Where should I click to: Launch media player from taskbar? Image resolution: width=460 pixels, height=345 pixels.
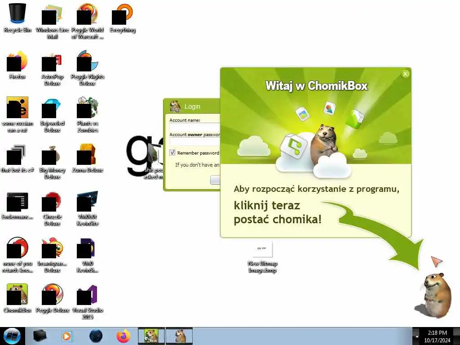67,336
